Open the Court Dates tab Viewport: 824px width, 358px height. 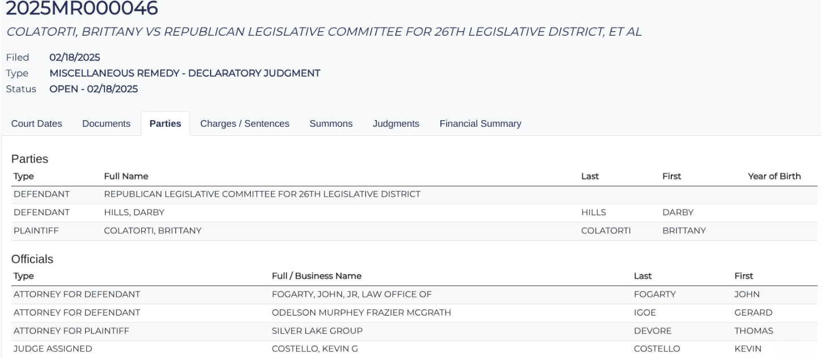click(x=37, y=123)
